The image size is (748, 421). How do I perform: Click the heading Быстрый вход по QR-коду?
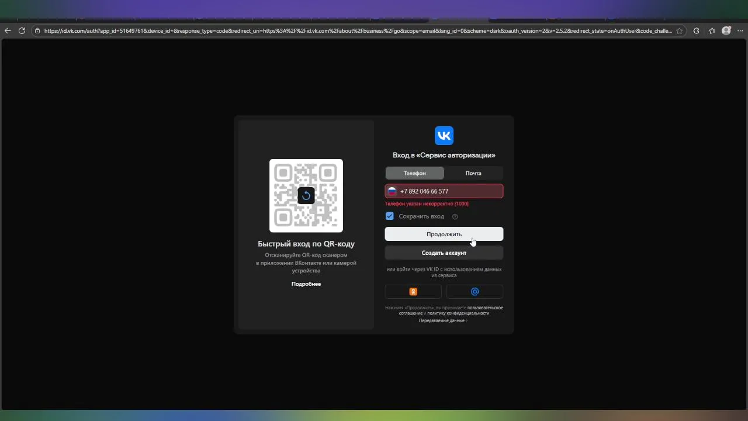306,244
